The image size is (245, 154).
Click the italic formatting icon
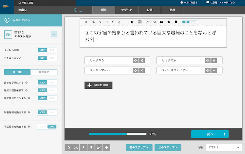click(x=112, y=22)
